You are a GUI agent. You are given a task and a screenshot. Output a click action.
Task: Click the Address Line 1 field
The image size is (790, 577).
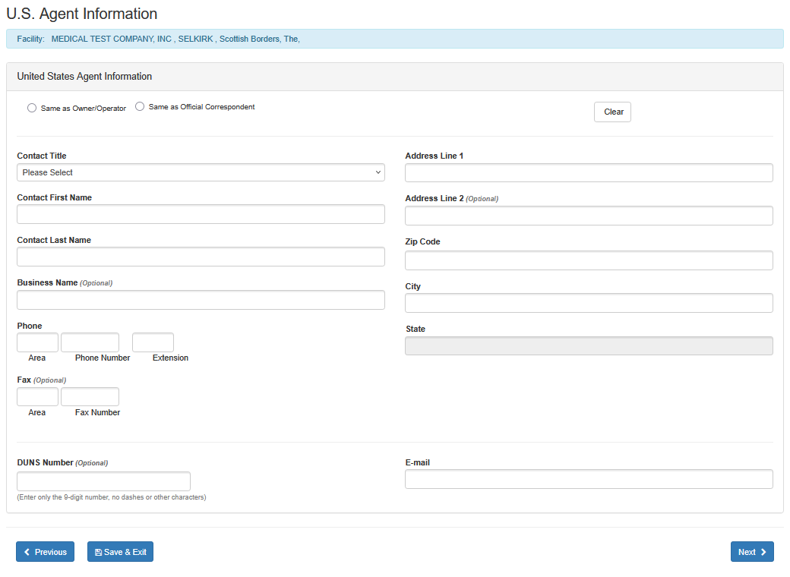point(589,173)
